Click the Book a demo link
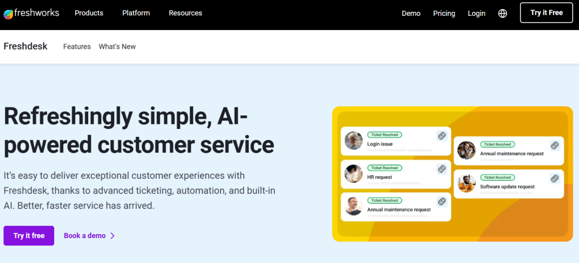Image resolution: width=579 pixels, height=263 pixels. [85, 236]
